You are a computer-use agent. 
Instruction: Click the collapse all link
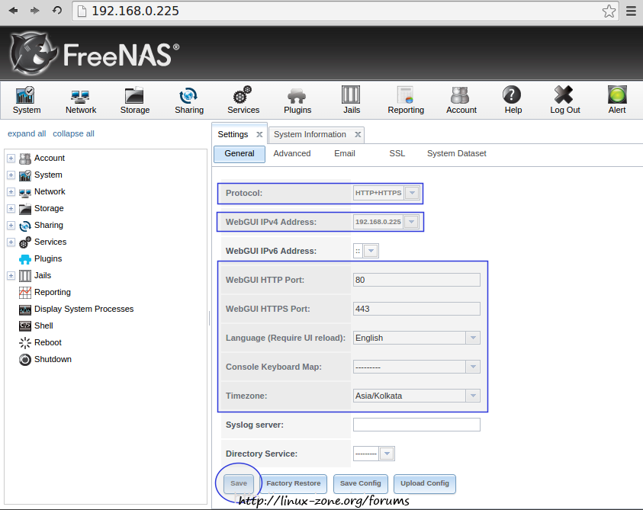coord(73,134)
